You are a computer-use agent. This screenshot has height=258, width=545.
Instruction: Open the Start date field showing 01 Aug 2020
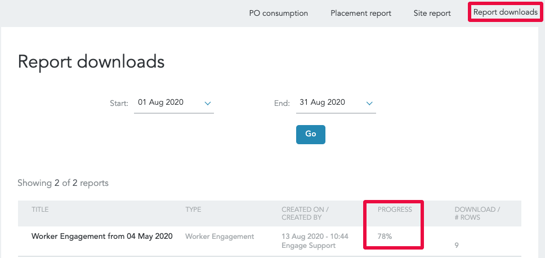coord(174,103)
